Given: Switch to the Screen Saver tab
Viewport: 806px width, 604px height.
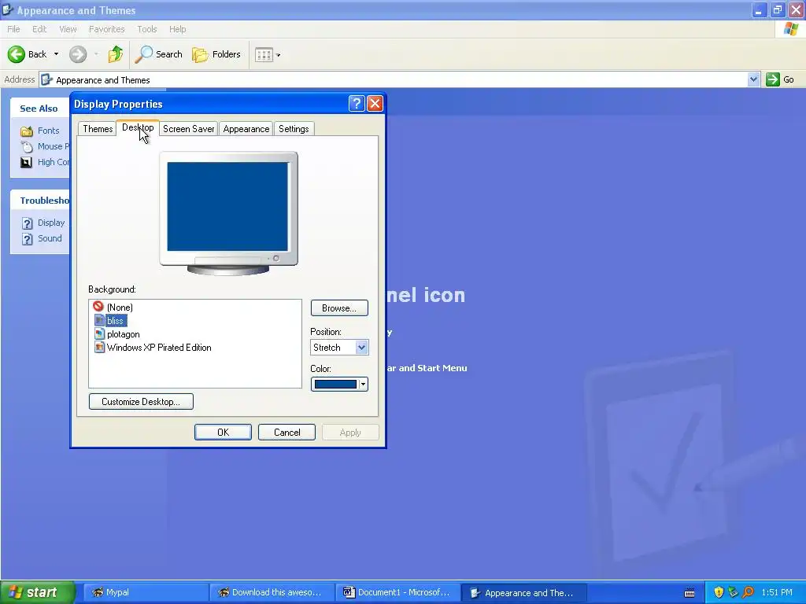Looking at the screenshot, I should pyautogui.click(x=189, y=129).
